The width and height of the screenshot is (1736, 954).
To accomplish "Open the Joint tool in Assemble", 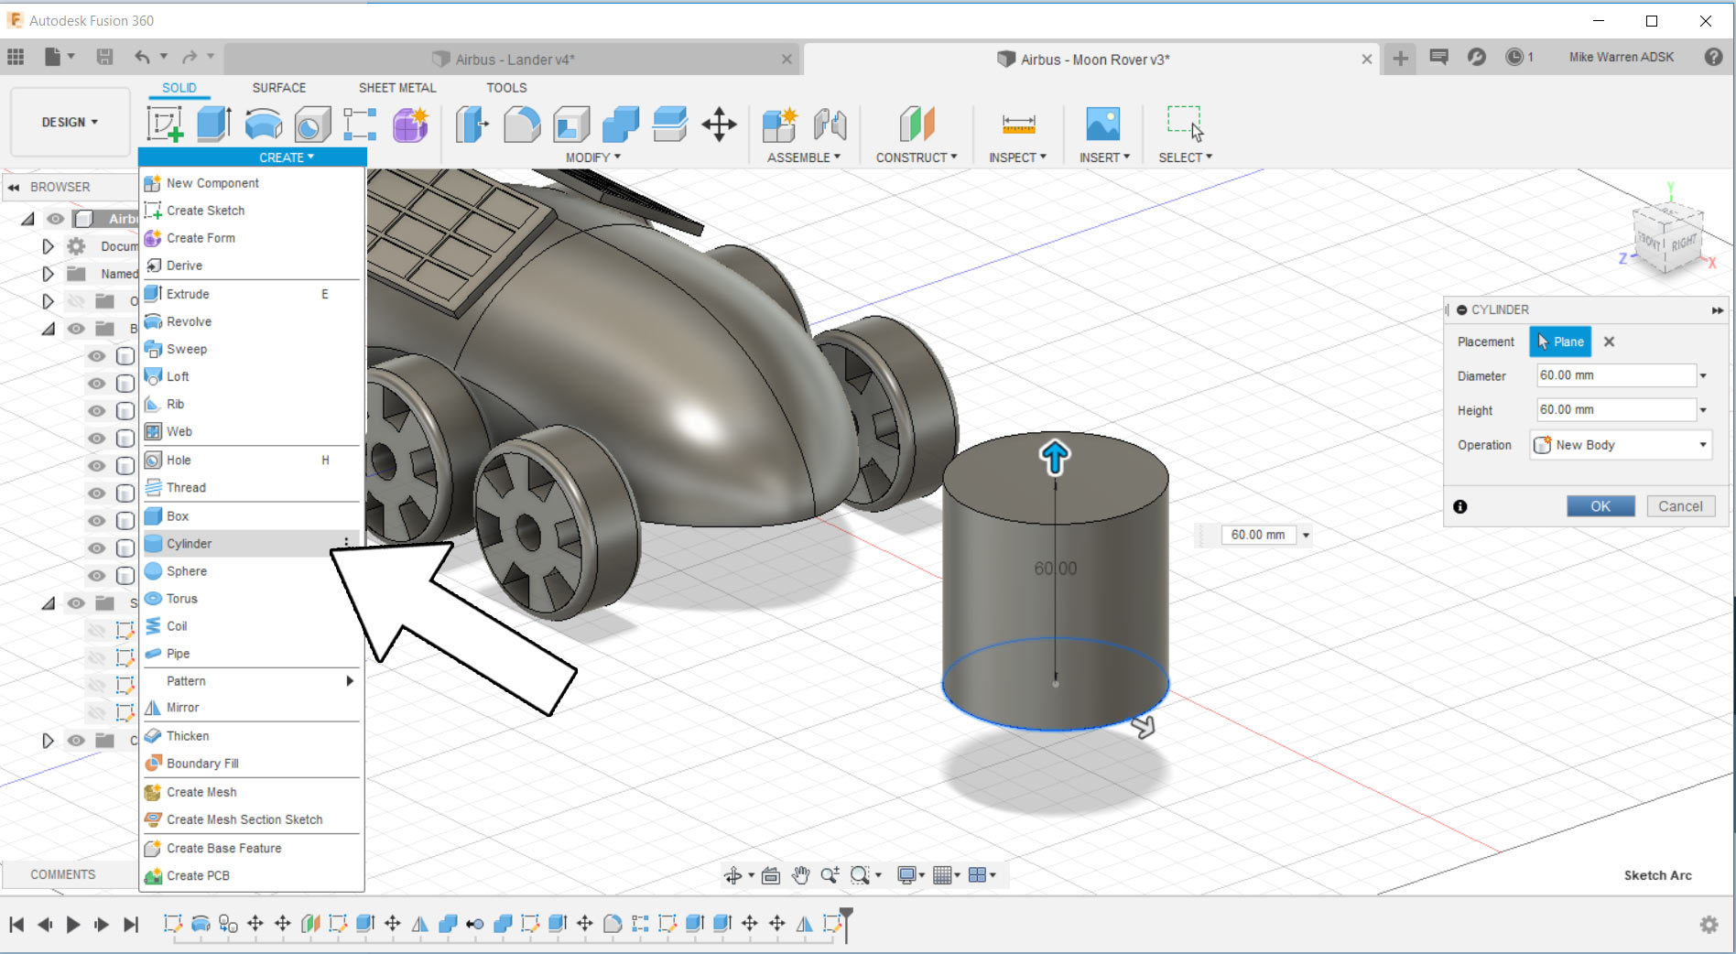I will coord(830,125).
